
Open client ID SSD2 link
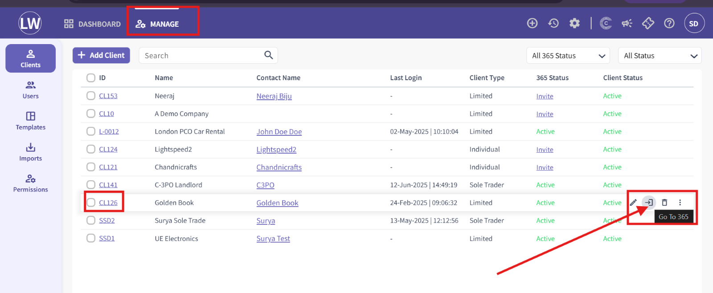(107, 220)
